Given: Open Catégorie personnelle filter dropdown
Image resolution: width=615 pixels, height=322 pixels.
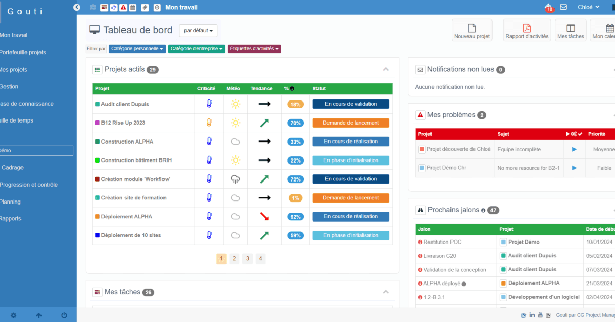Looking at the screenshot, I should [137, 49].
